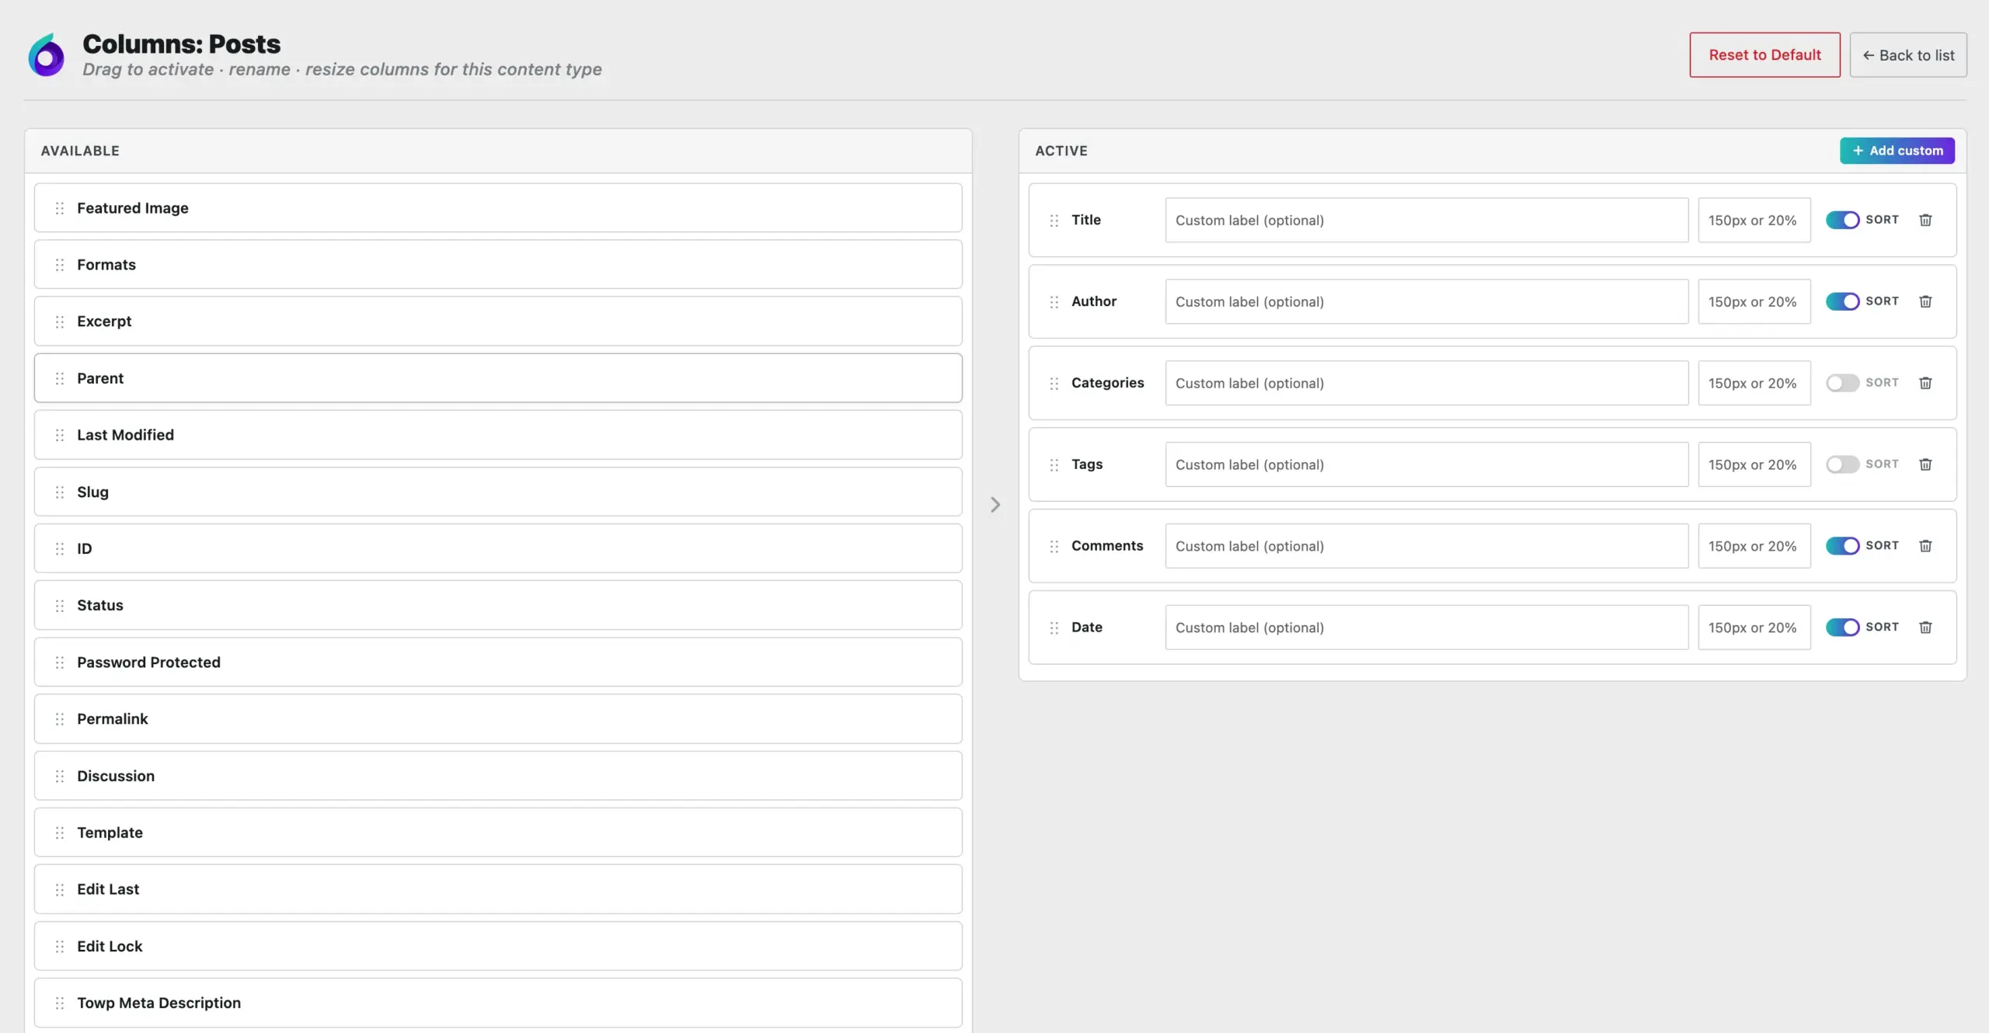This screenshot has width=1989, height=1033.
Task: Click Permalink drag handle
Action: point(60,719)
